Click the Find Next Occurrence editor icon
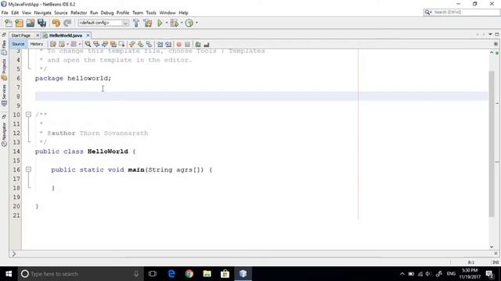The image size is (501, 281). coord(105,44)
